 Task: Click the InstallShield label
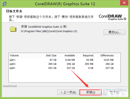pyautogui.click(x=10, y=86)
